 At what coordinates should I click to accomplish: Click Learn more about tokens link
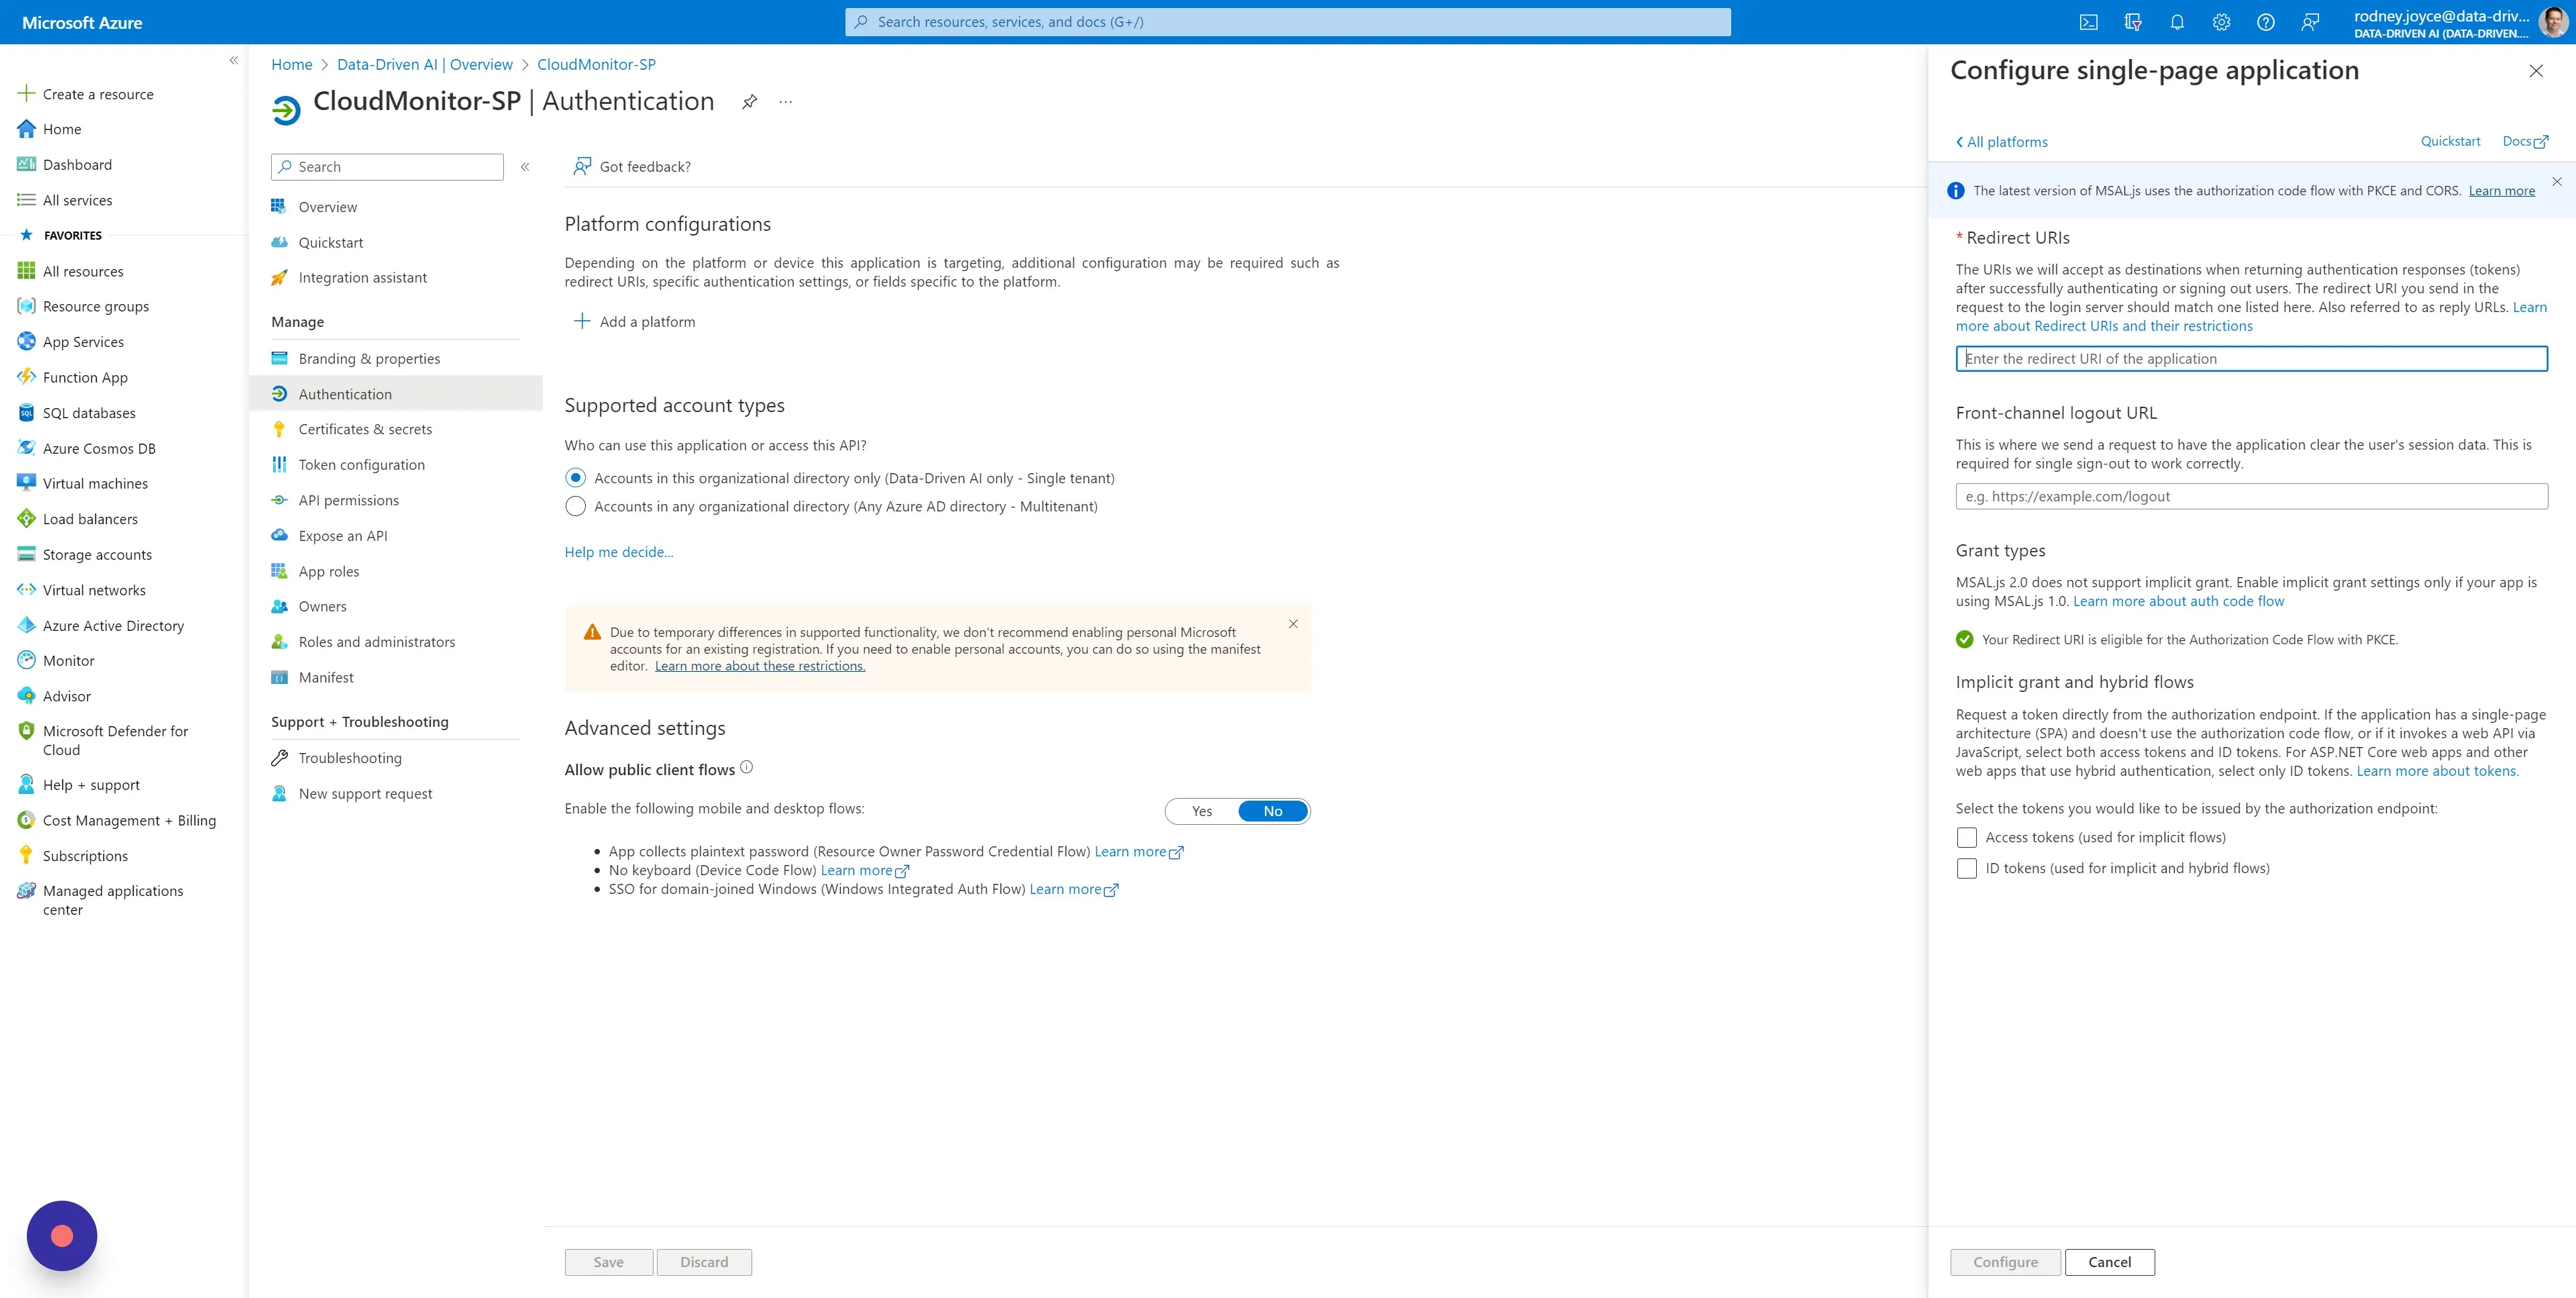(x=2437, y=770)
